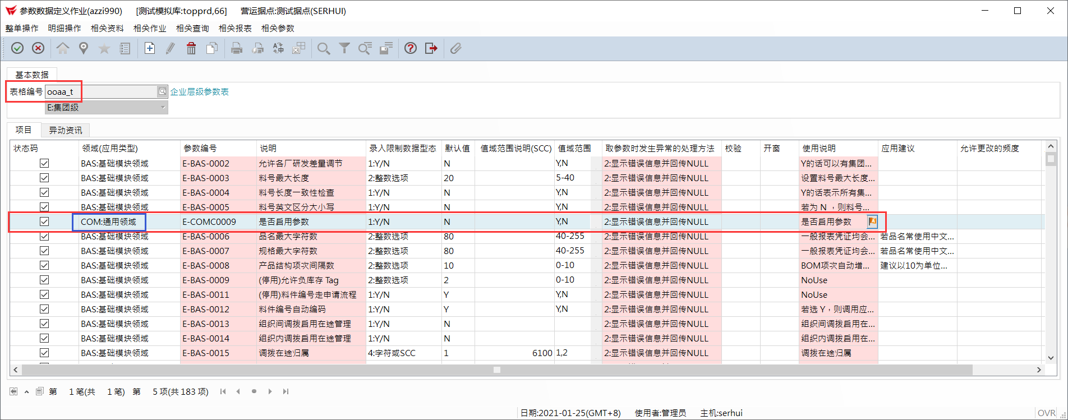Click the horizontal scrollbar thumb

pyautogui.click(x=496, y=370)
